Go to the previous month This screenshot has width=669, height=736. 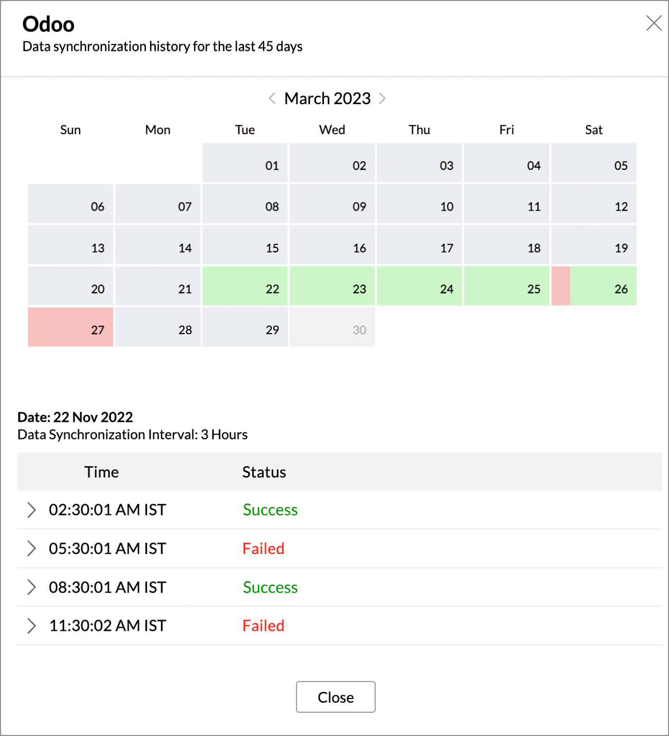coord(272,98)
